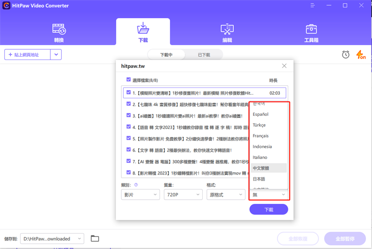Show the 下載中 downloading list

click(166, 55)
